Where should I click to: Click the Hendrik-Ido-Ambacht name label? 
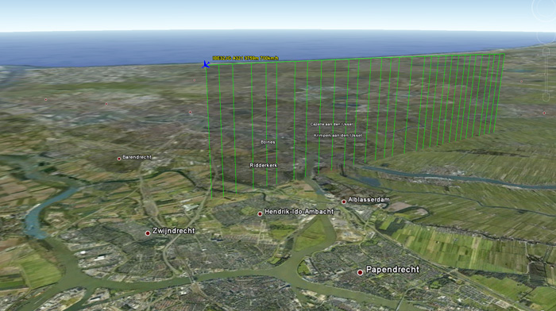(x=299, y=212)
